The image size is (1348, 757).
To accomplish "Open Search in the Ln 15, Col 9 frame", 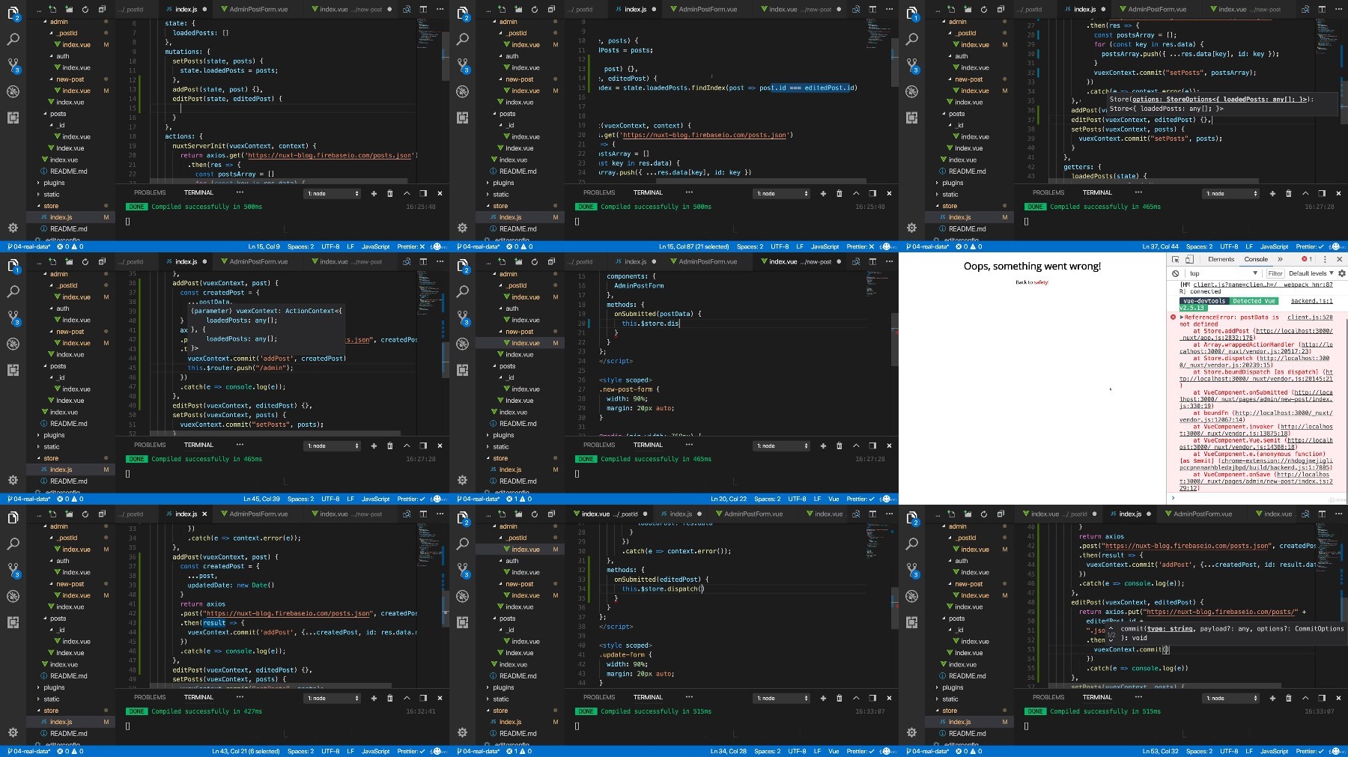I will coord(13,39).
